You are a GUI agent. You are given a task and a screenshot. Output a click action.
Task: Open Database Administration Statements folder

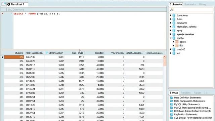coord(192,111)
